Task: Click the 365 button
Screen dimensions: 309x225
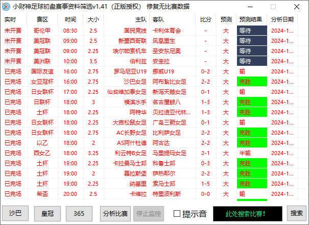Action: coord(79,213)
